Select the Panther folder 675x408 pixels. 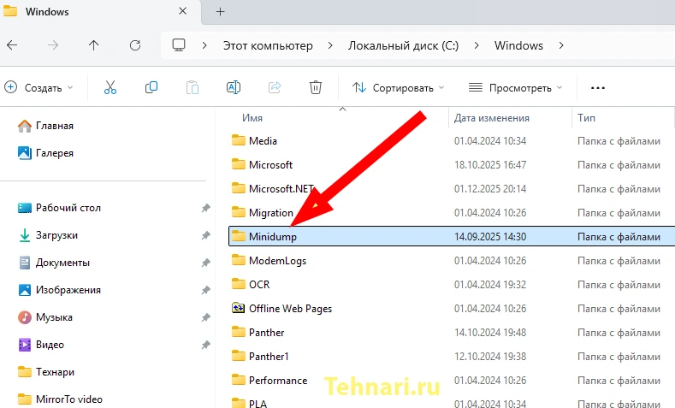pyautogui.click(x=266, y=333)
